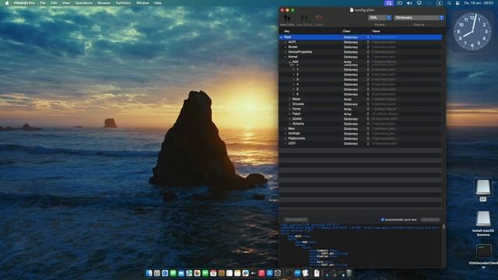The image size is (498, 280).
Task: Open the File menu
Action: coord(43,3)
